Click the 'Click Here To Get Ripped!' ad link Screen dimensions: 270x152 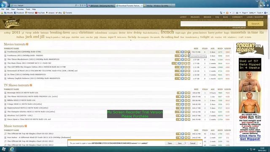click(x=250, y=137)
